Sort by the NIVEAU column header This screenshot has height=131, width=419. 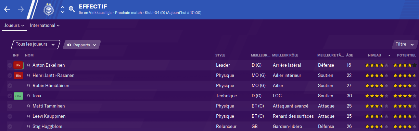click(374, 55)
